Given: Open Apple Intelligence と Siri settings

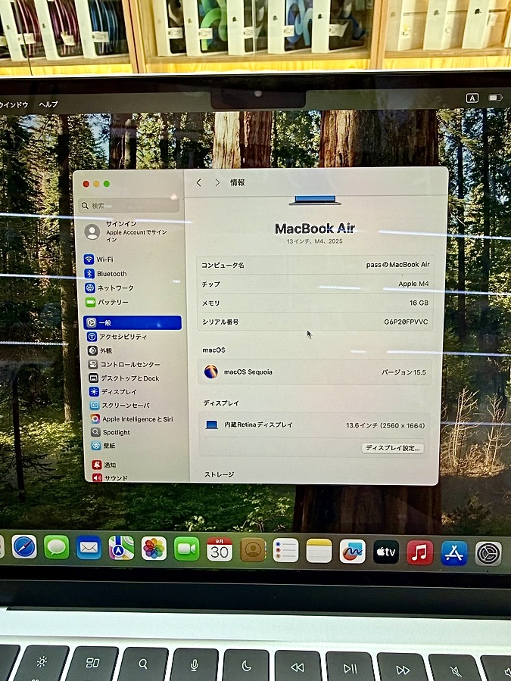Looking at the screenshot, I should [x=136, y=419].
